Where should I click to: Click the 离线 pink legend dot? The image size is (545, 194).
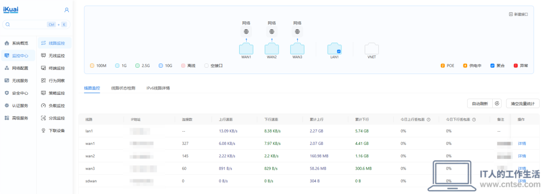click(x=183, y=66)
